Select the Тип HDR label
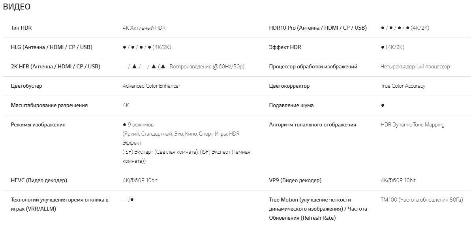This screenshot has width=471, height=226. coord(21,28)
